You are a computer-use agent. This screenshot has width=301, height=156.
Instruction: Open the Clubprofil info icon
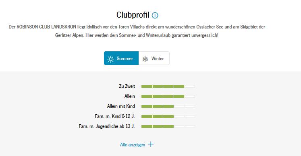click(x=155, y=15)
